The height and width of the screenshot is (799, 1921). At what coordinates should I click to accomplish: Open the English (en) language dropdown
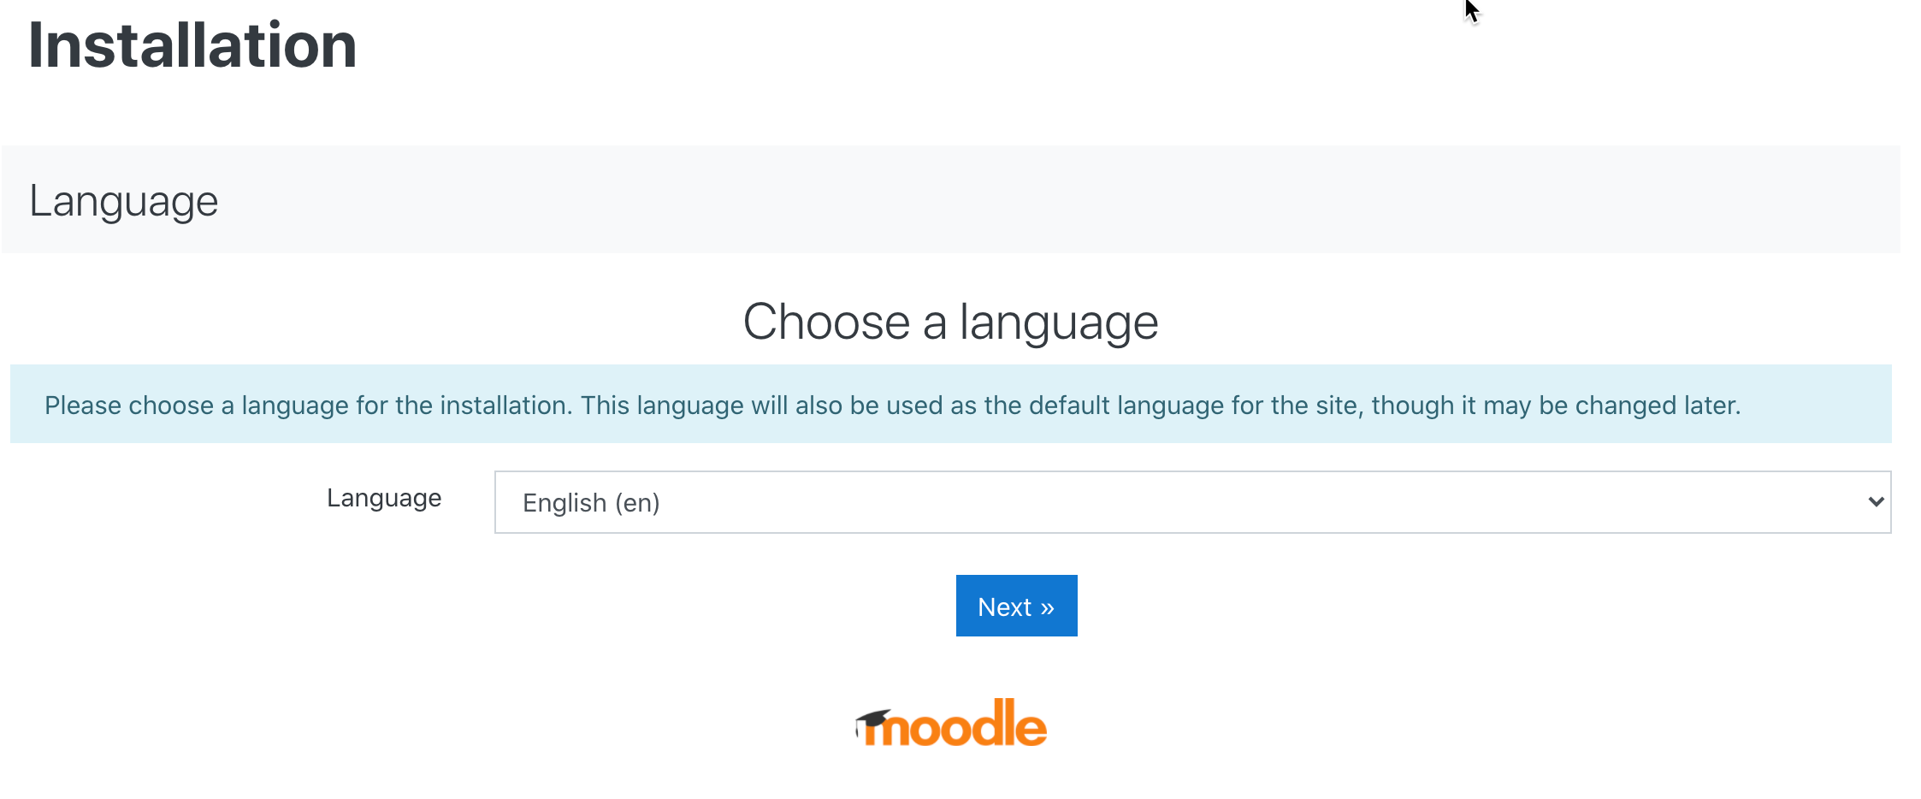[1192, 502]
